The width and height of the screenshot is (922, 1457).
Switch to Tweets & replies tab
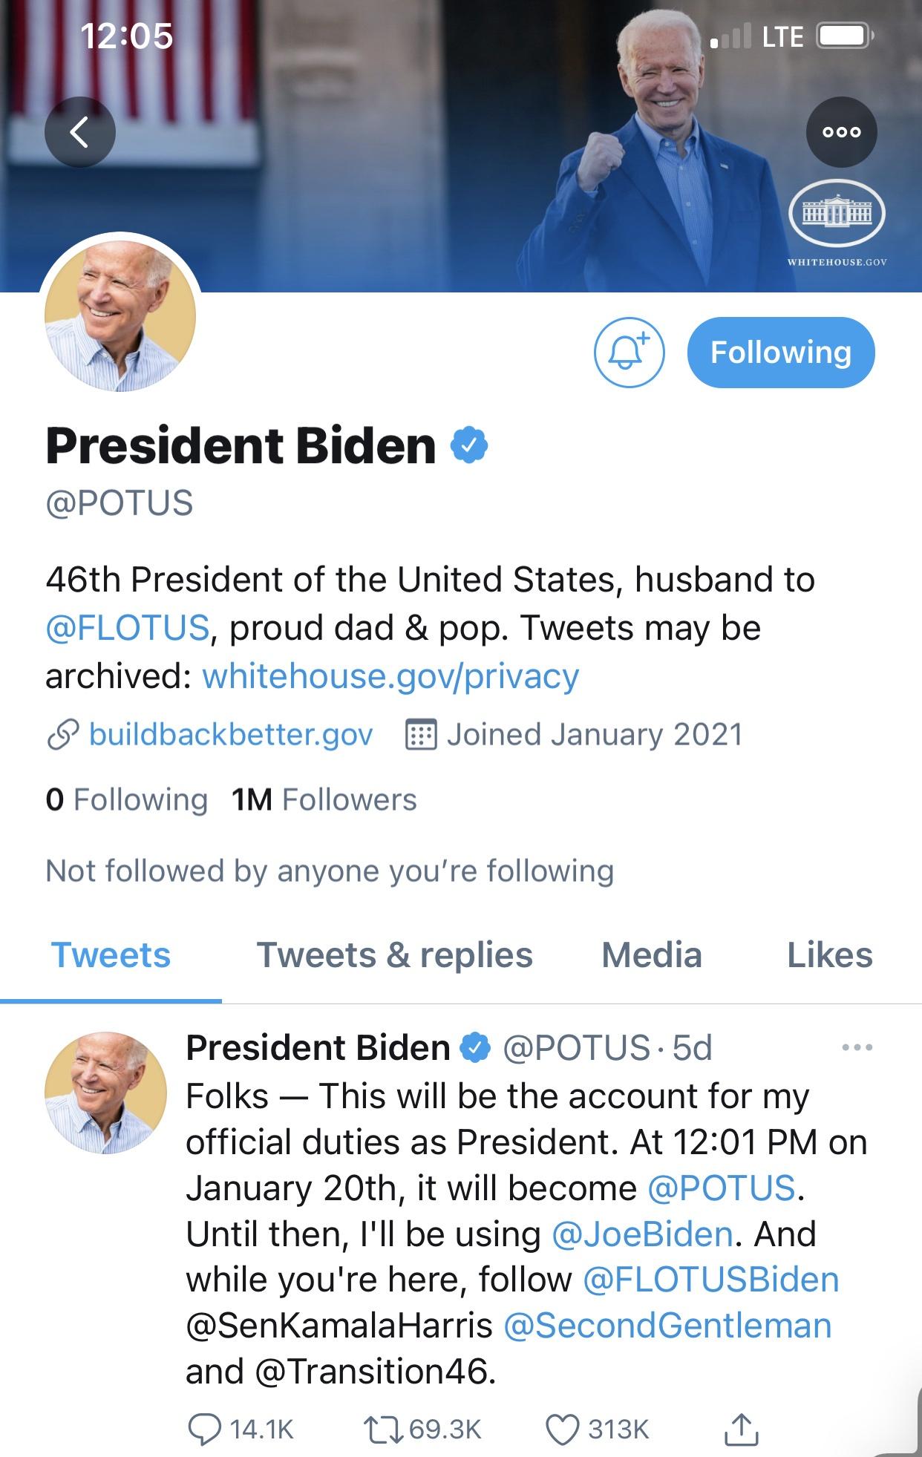tap(394, 955)
